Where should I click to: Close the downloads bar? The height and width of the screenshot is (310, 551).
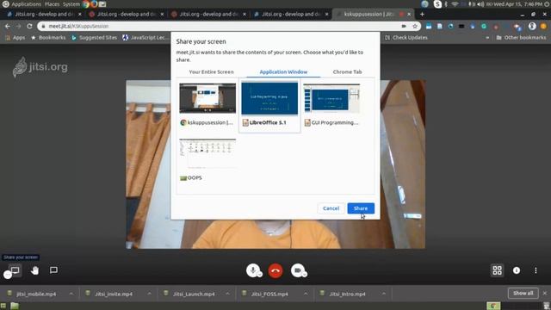tap(545, 293)
